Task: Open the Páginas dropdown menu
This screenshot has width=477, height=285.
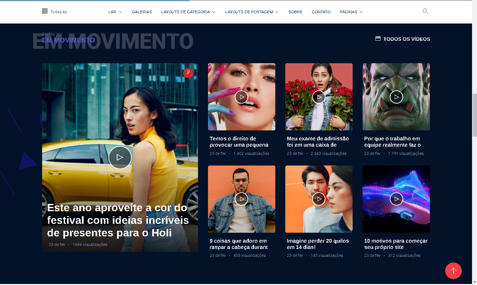Action: click(351, 12)
